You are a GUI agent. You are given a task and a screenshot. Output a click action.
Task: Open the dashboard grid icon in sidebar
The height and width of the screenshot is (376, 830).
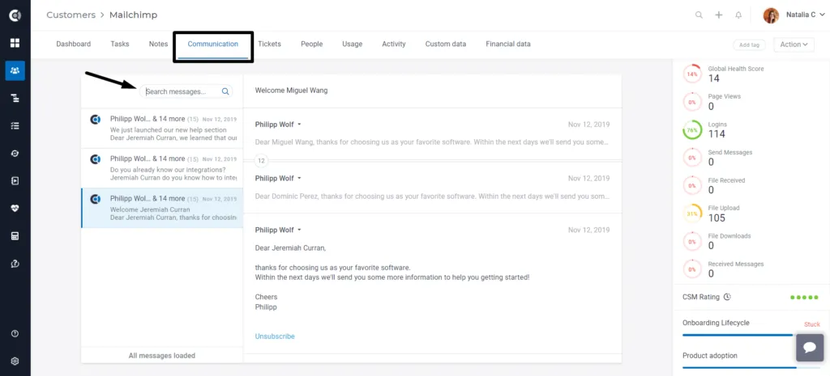click(15, 43)
